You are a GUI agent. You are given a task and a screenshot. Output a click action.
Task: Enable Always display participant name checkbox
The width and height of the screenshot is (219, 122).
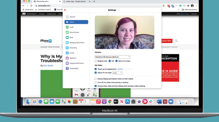96,79
